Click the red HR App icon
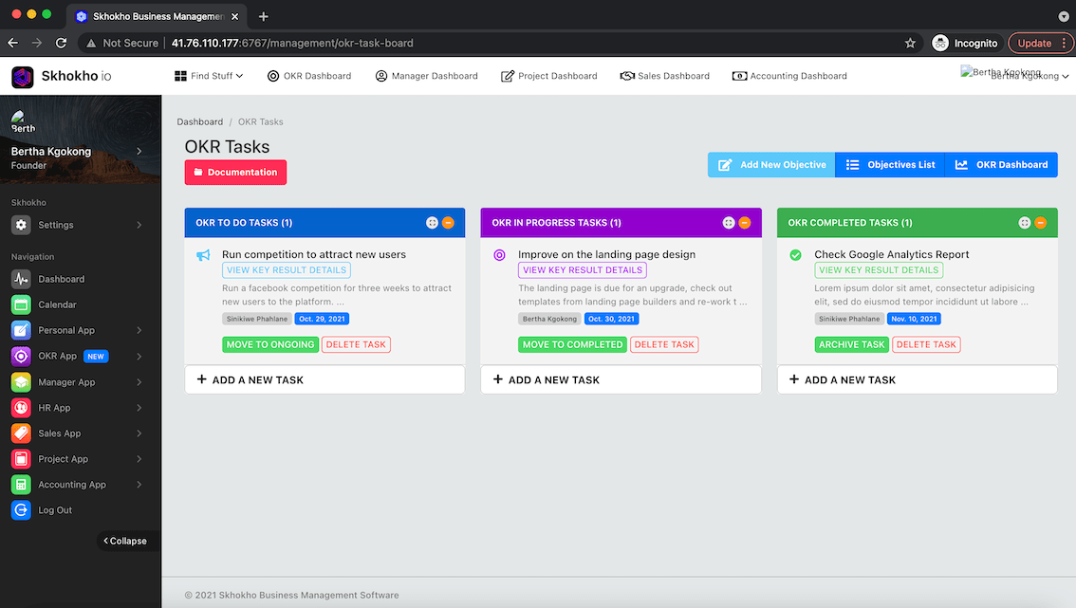Image resolution: width=1076 pixels, height=608 pixels. pos(21,408)
